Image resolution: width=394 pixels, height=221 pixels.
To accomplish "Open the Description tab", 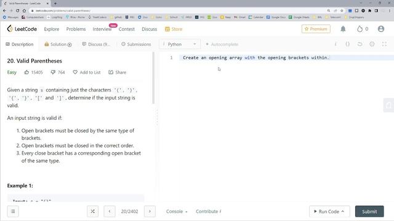I will 20,44.
